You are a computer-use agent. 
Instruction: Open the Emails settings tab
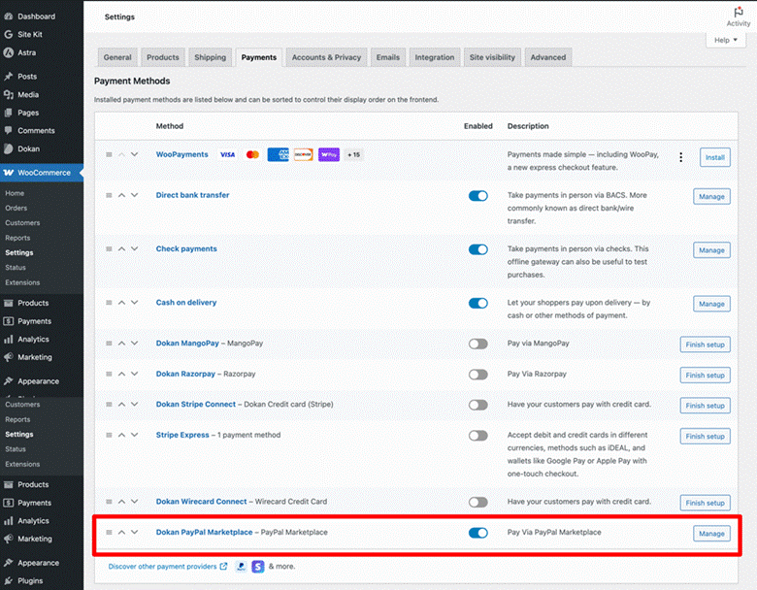387,57
